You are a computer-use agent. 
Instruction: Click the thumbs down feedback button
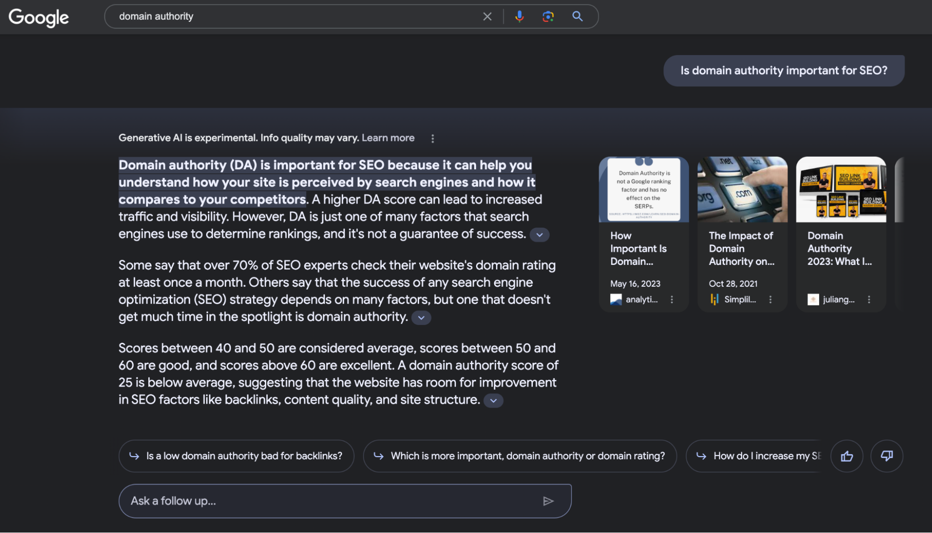pyautogui.click(x=886, y=456)
